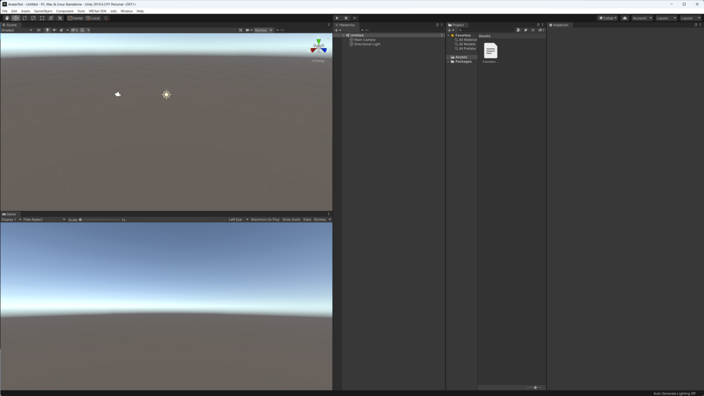The height and width of the screenshot is (396, 704).
Task: Toggle Persp projection label
Action: pos(318,60)
